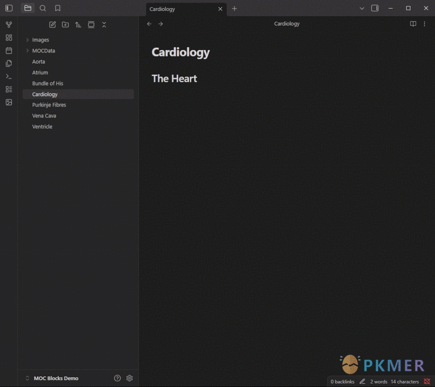Screen dimensions: 435x387
Task: Open the bookmarks tab in sidebar
Action: tap(58, 8)
